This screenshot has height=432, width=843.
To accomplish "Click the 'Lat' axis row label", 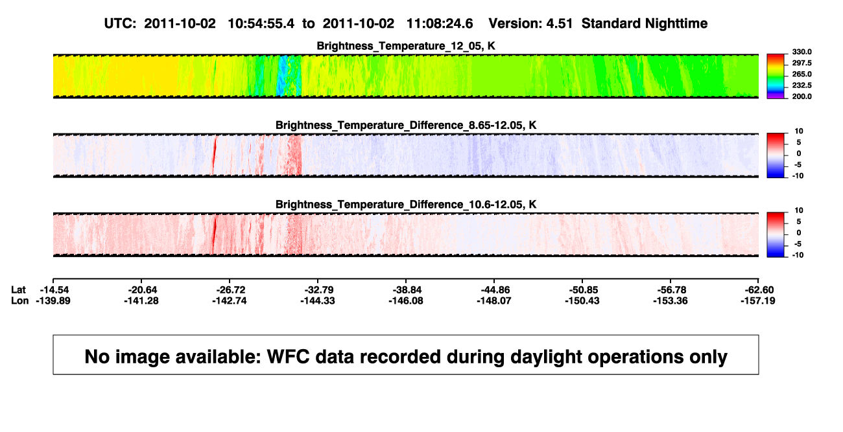I will click(x=19, y=290).
